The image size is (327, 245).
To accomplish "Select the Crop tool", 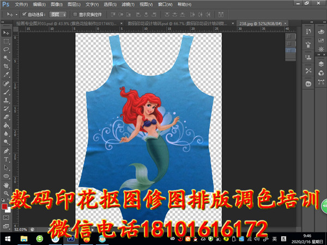I will (6, 66).
